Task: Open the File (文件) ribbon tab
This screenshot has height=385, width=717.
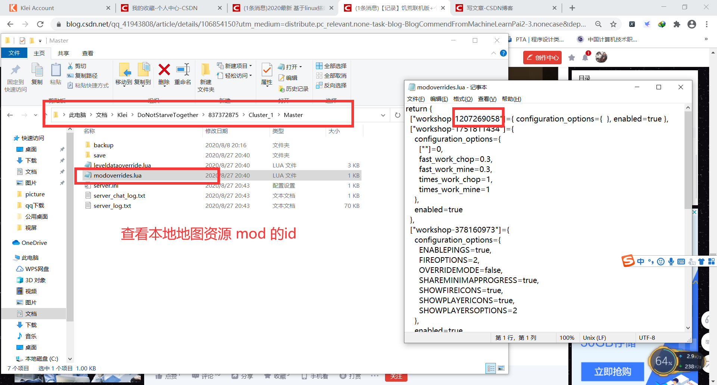Action: click(x=14, y=53)
